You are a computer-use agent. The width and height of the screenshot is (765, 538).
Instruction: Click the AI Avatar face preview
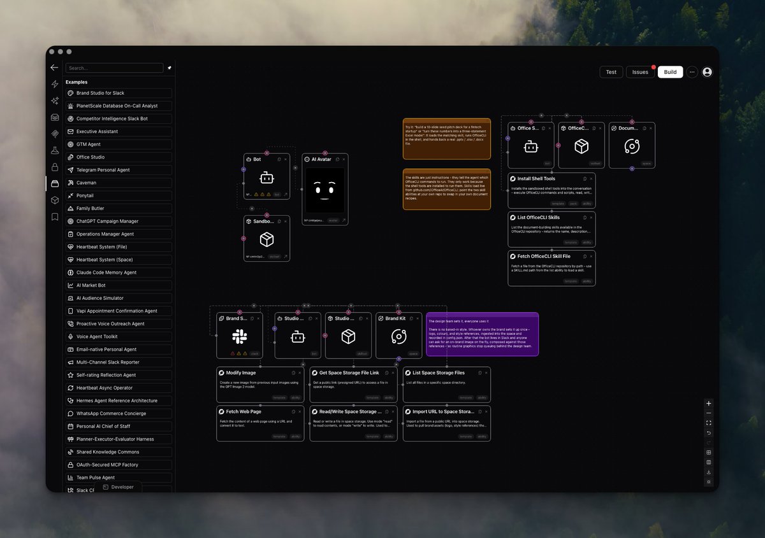(325, 190)
